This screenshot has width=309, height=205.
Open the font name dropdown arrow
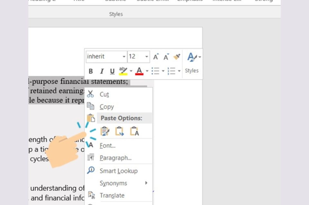pyautogui.click(x=124, y=57)
